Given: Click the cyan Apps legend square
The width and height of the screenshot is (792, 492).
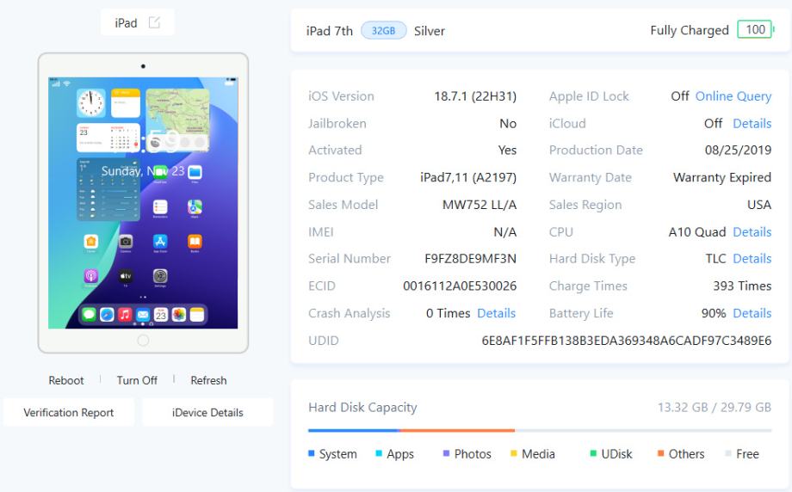Looking at the screenshot, I should [x=379, y=453].
